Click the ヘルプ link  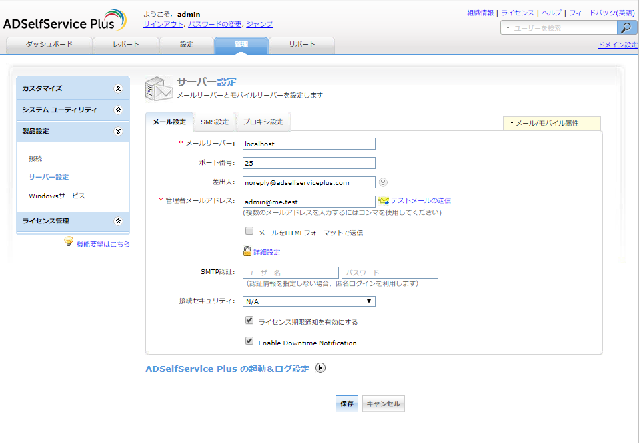(x=552, y=13)
